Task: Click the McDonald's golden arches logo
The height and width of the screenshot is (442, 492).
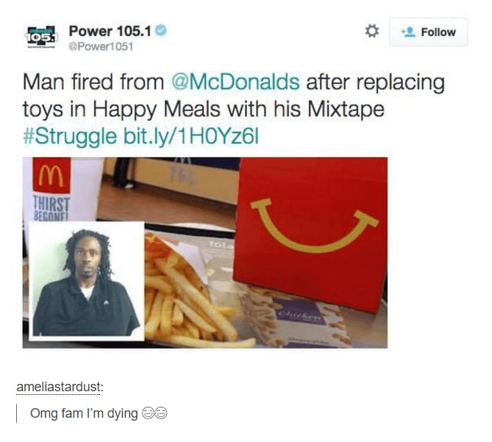Action: click(x=51, y=176)
